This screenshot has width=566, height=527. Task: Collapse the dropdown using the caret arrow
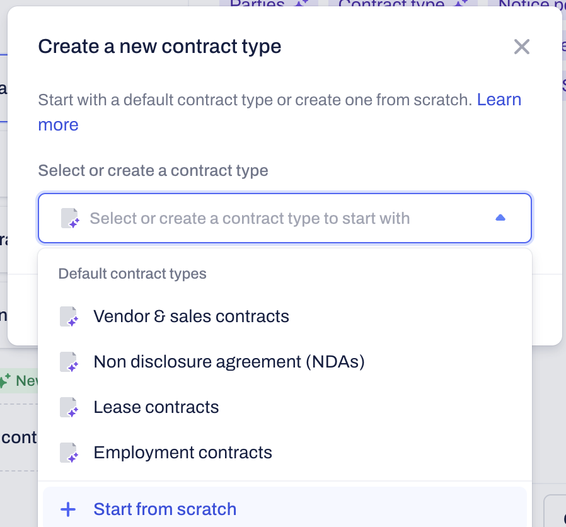point(500,218)
